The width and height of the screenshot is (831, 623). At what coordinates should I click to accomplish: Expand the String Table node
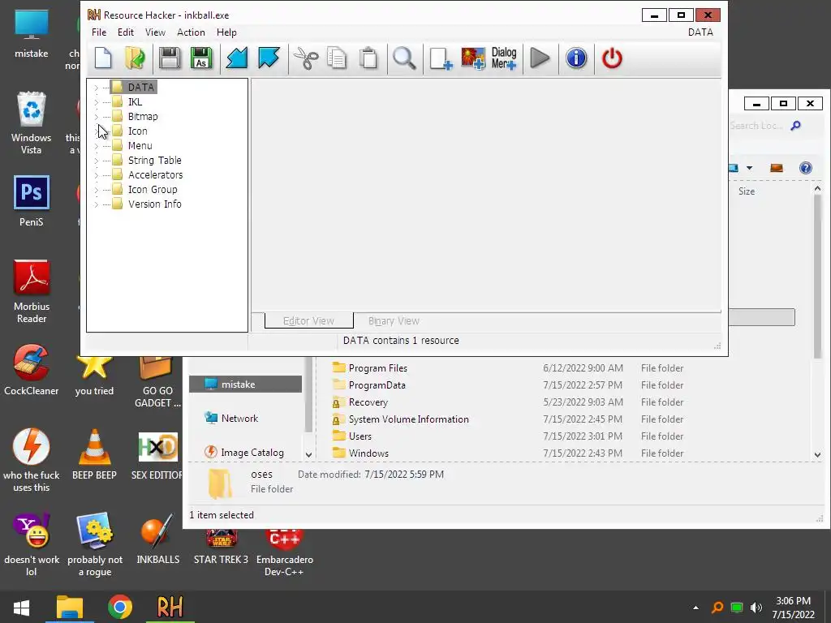96,161
